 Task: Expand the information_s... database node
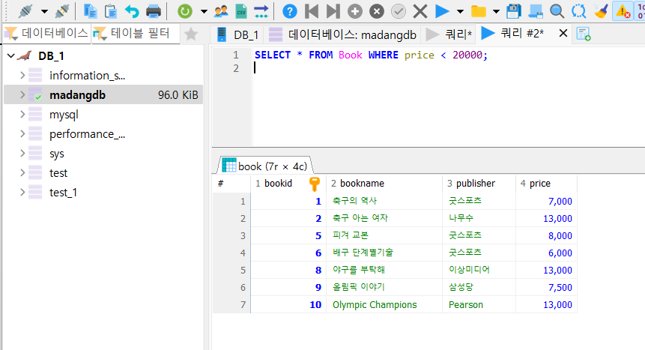(22, 76)
